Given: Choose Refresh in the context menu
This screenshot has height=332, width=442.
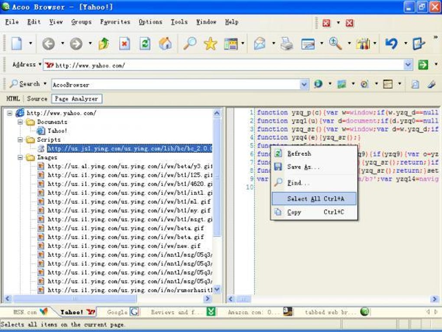Looking at the screenshot, I should [314, 154].
